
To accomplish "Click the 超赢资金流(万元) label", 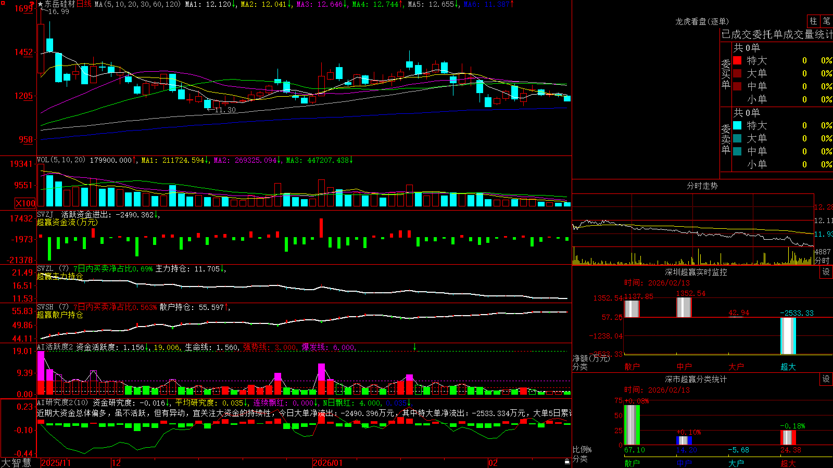I will pyautogui.click(x=67, y=222).
